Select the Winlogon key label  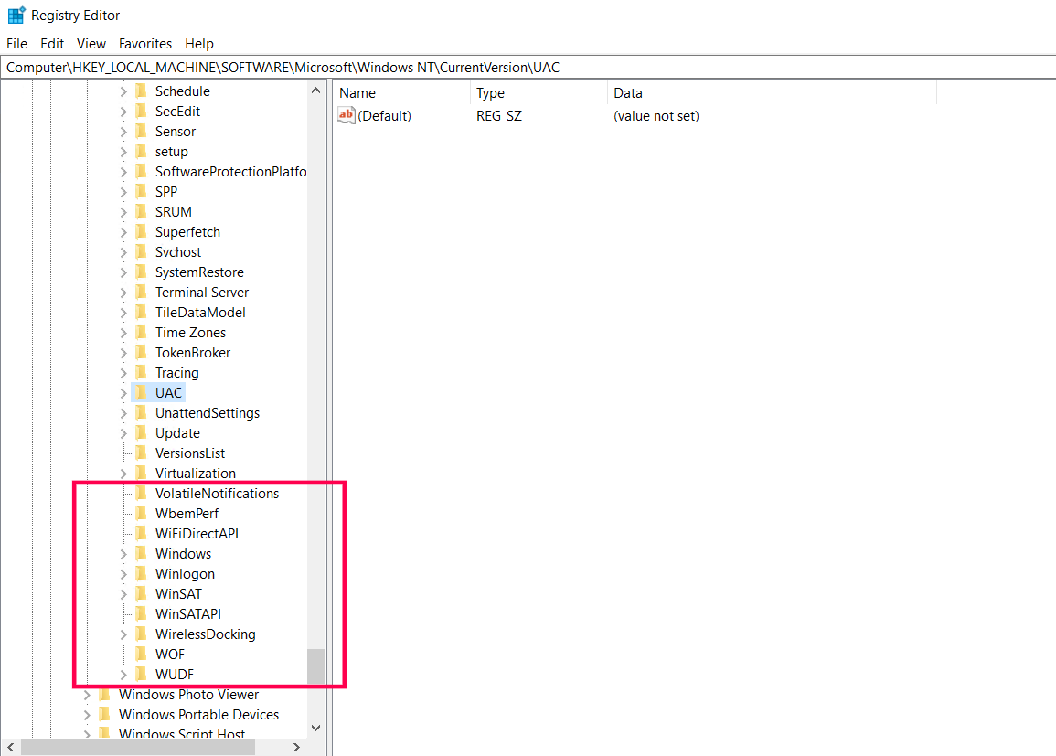(x=186, y=574)
